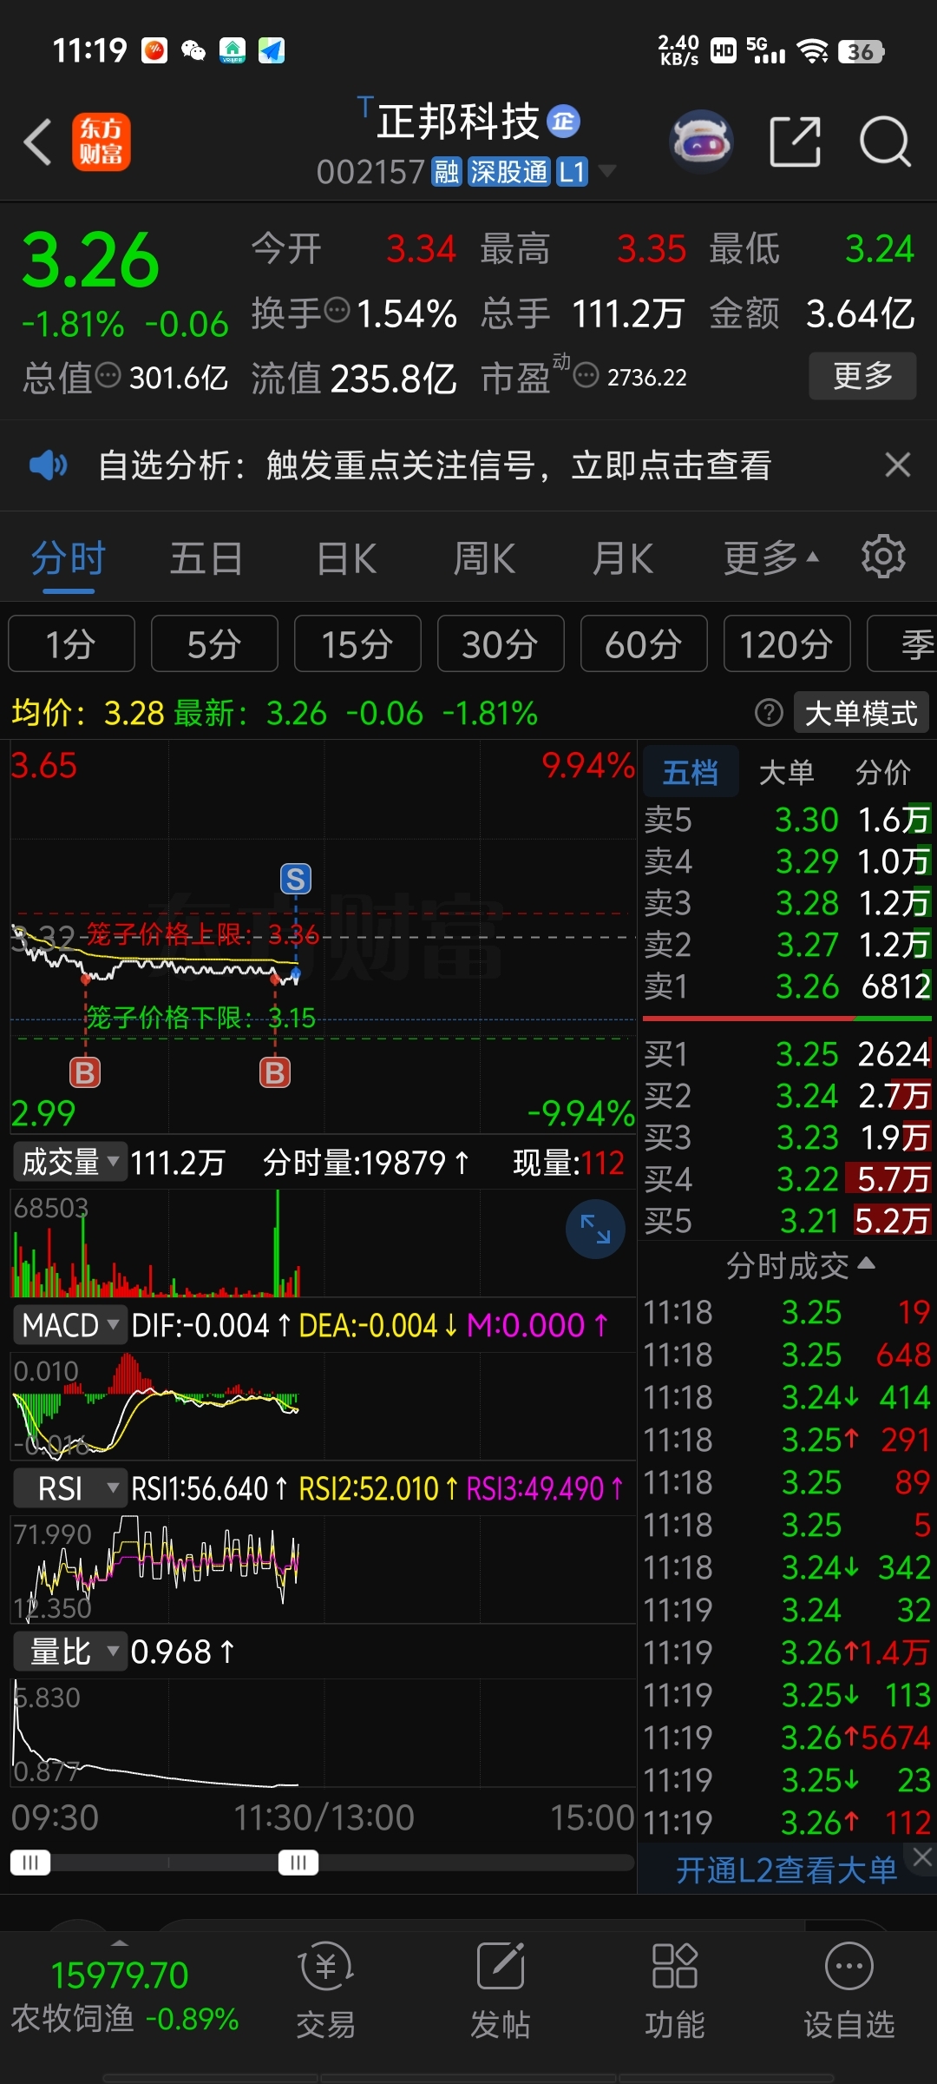This screenshot has height=2084, width=937.
Task: Open the 自选分析 signal notice
Action: tap(435, 465)
